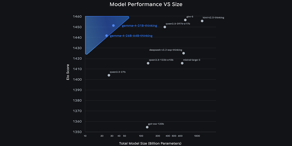Click the Total Model Size axis title
Viewport: 292px width, 146px height.
(x=150, y=143)
